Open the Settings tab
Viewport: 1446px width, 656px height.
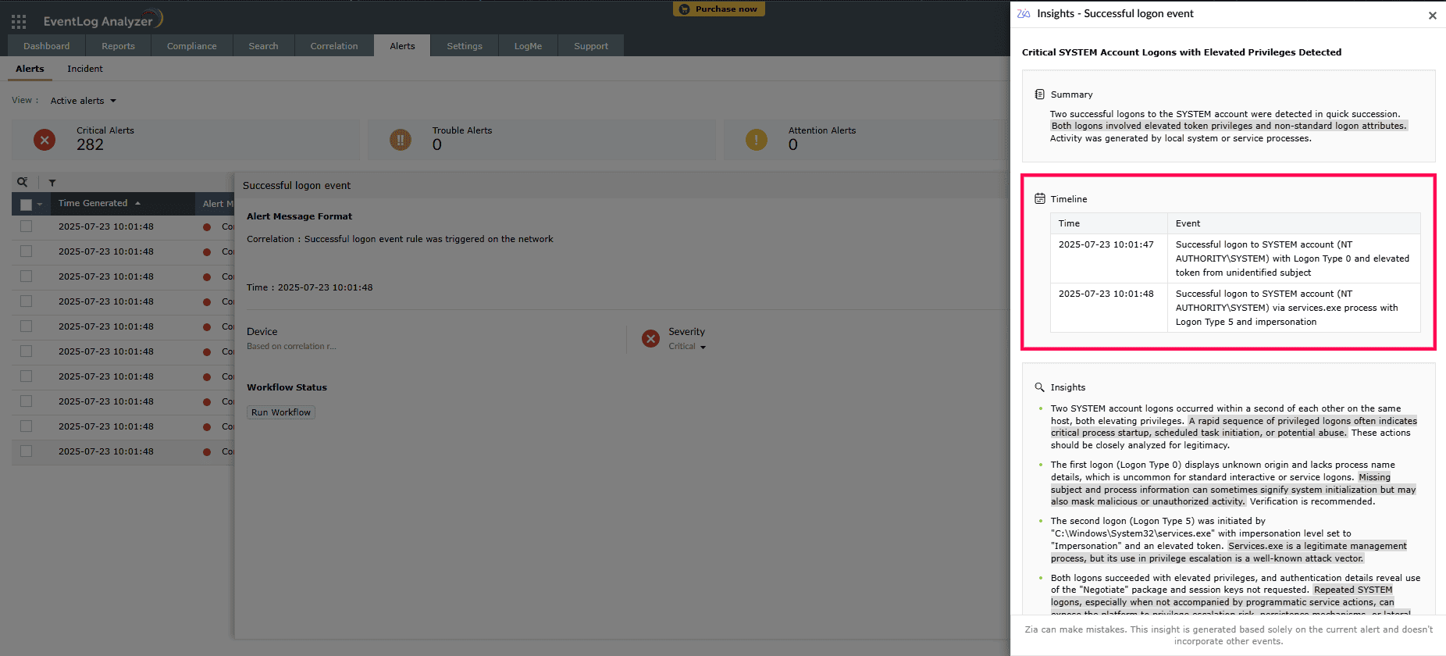point(465,46)
